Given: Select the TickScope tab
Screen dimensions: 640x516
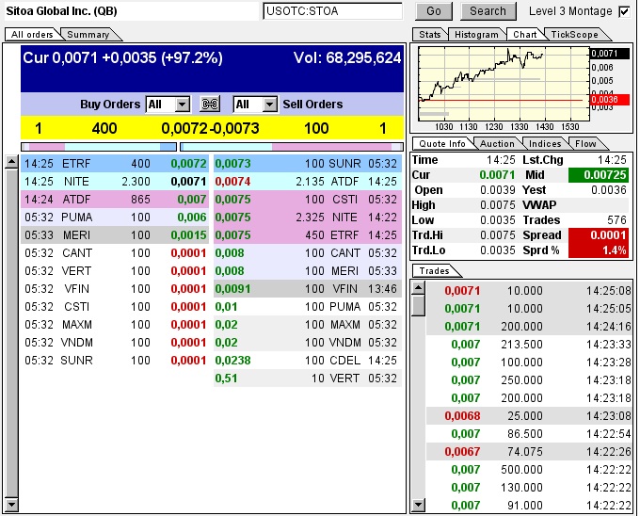Looking at the screenshot, I should 573,35.
